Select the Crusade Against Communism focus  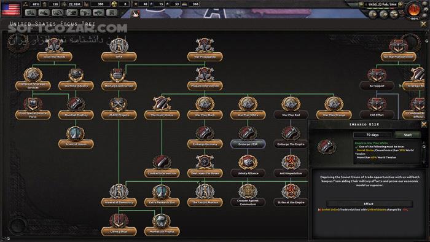click(x=248, y=202)
